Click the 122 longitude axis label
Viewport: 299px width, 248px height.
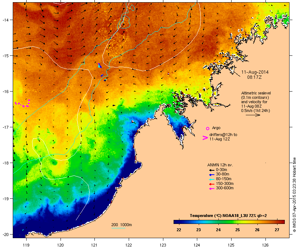tap(128, 245)
